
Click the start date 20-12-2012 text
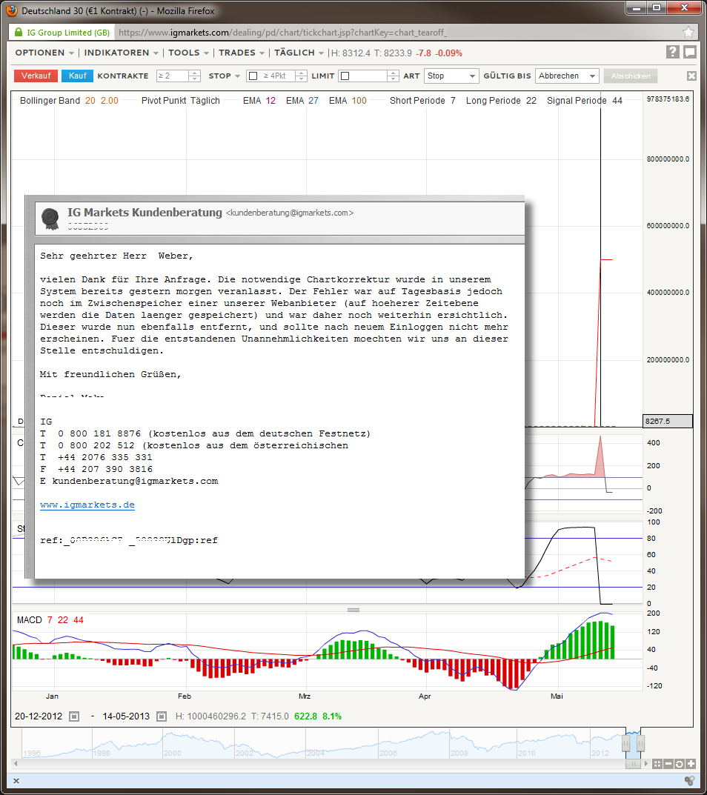tap(39, 716)
